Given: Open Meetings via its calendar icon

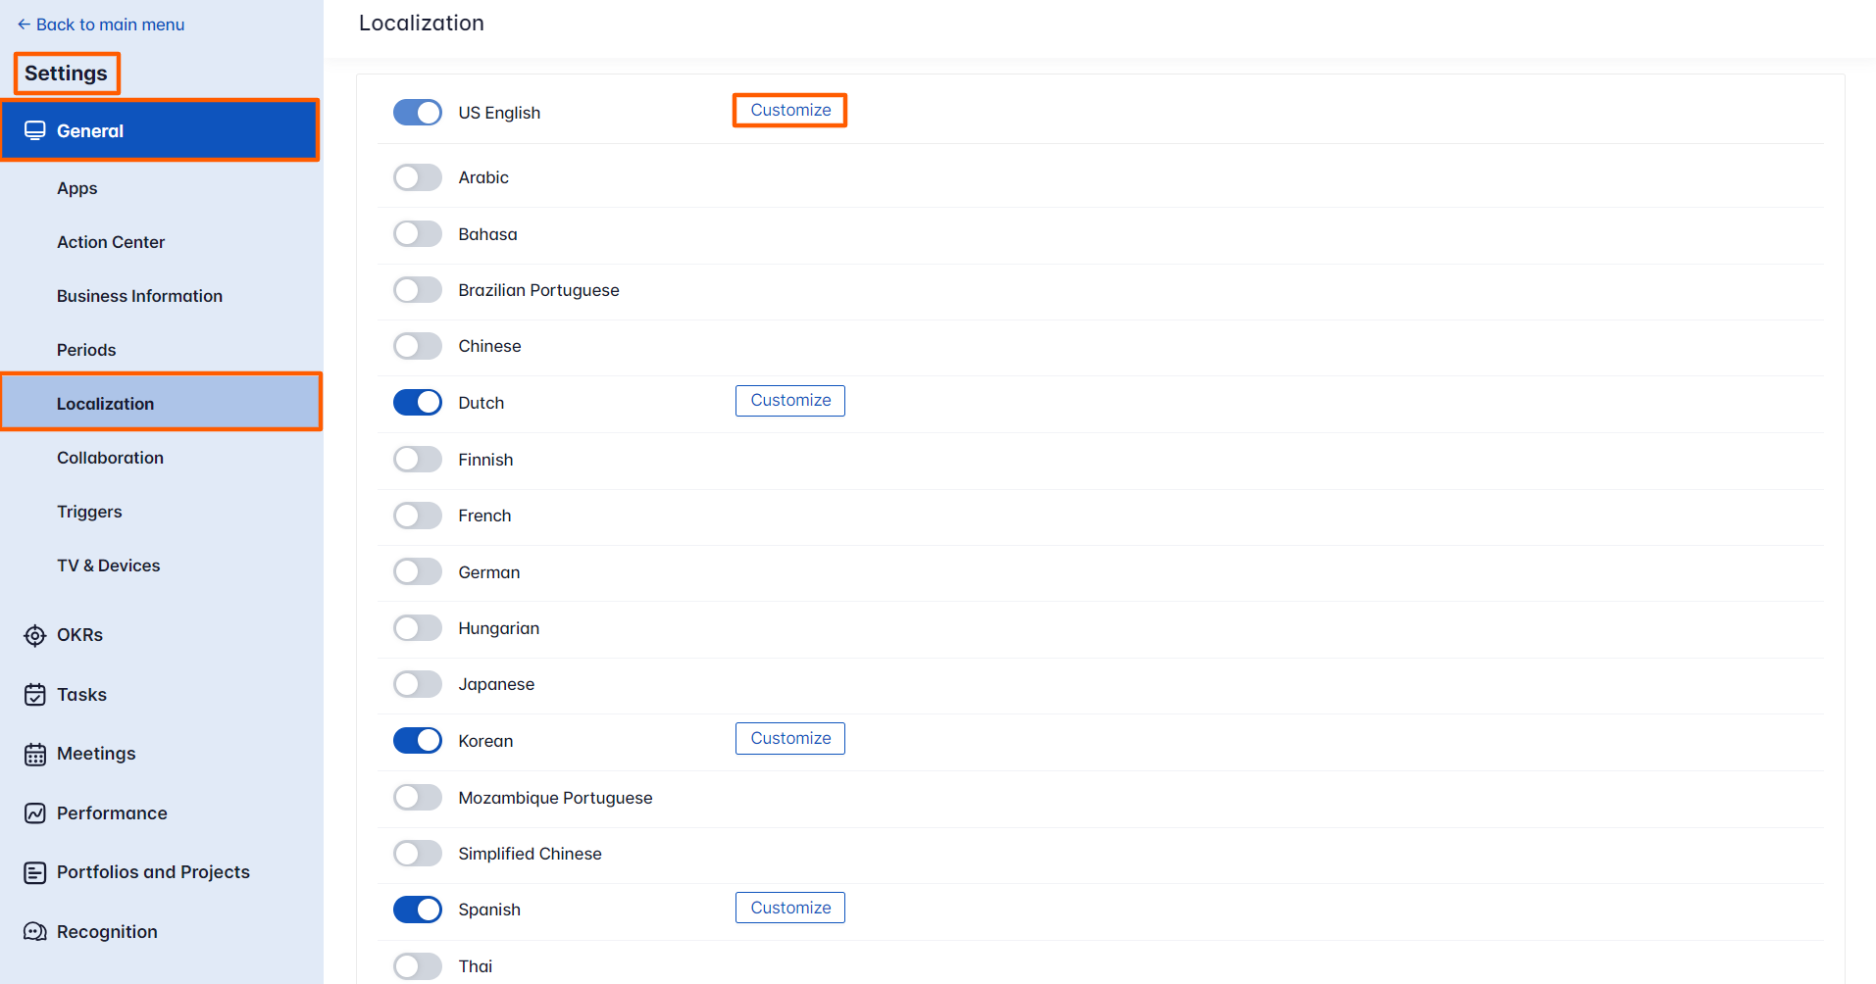Looking at the screenshot, I should (35, 753).
